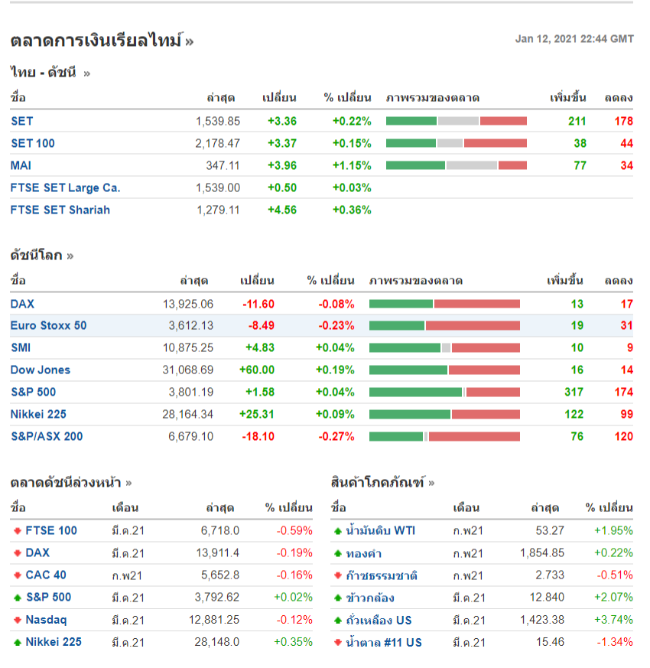
Task: Click the green arrow beside น้ำมันดิบ WTI
Action: pyautogui.click(x=337, y=531)
